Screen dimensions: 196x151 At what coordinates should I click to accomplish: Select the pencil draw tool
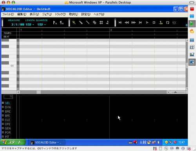click(x=81, y=23)
